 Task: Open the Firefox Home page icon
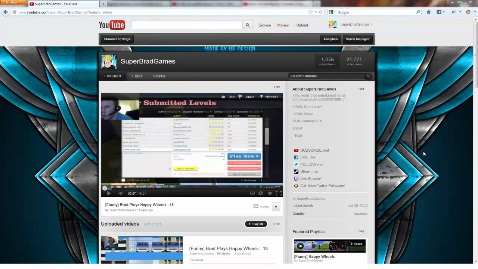pyautogui.click(x=429, y=12)
